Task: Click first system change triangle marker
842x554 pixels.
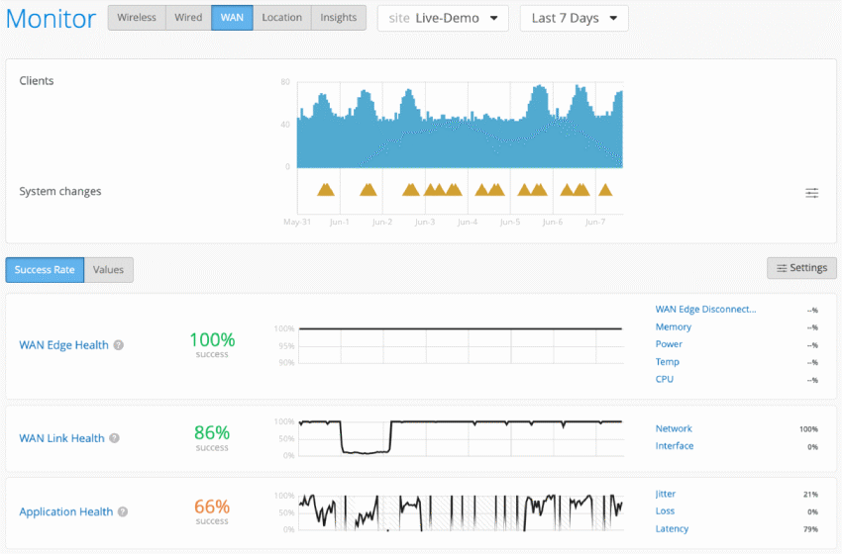Action: pos(325,189)
